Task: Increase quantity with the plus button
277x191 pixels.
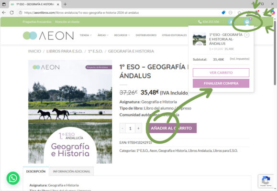Action: (139, 128)
